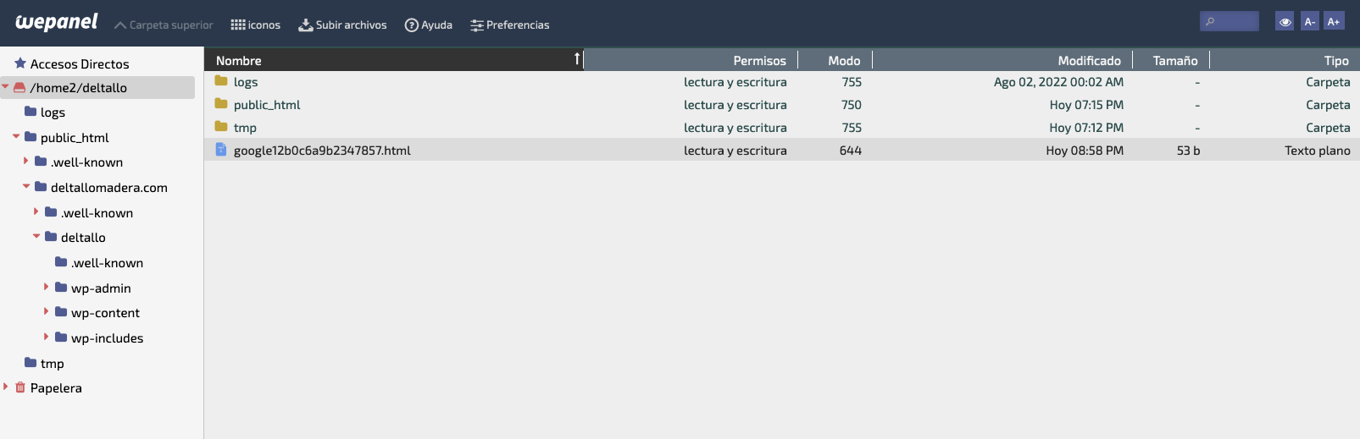Open Subir archivos upload

click(342, 25)
